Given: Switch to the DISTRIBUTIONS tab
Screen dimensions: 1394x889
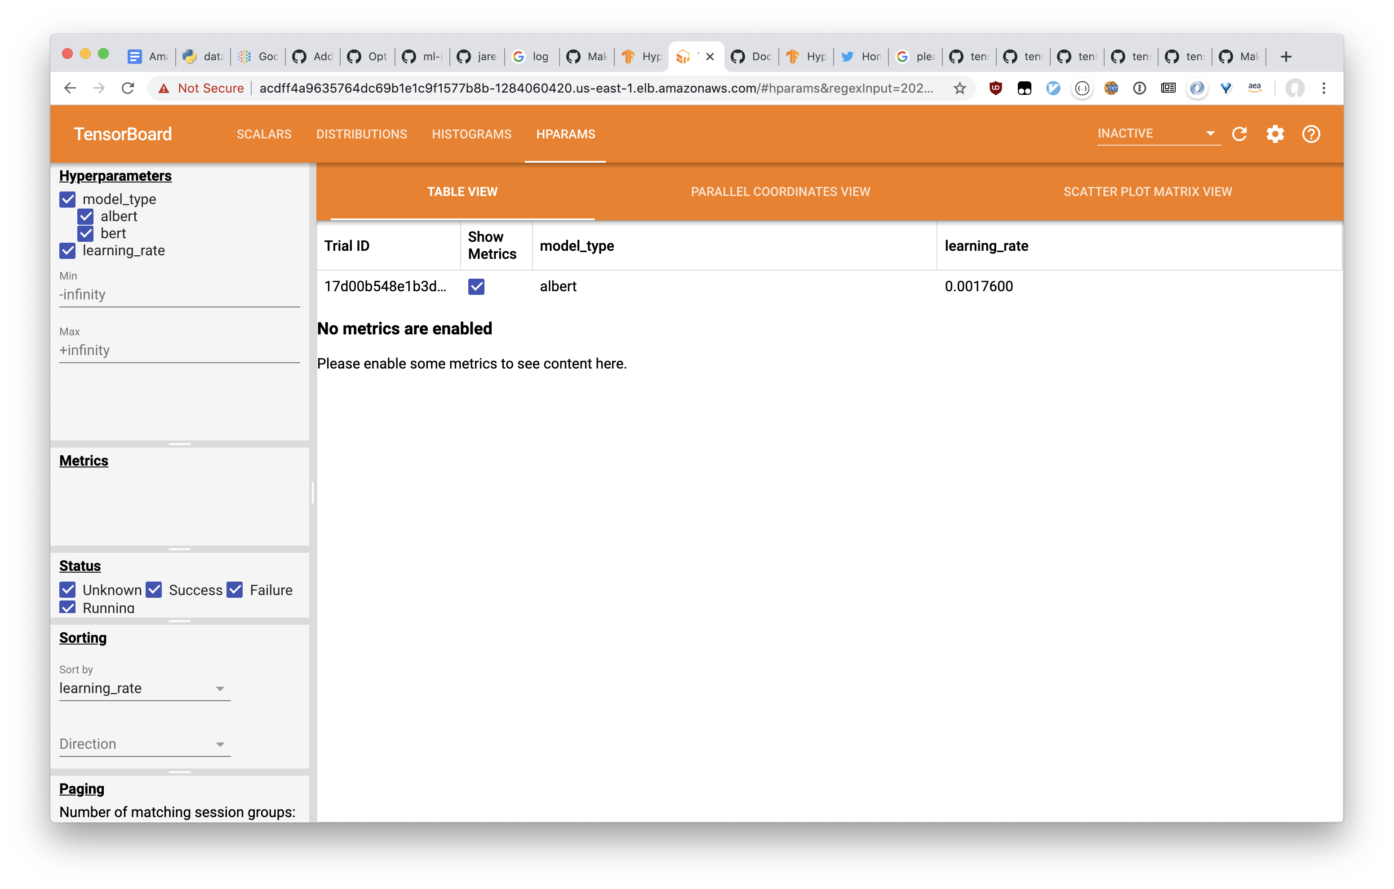Looking at the screenshot, I should point(361,134).
